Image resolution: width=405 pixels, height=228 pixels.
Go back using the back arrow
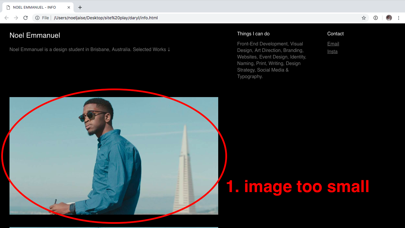(7, 18)
